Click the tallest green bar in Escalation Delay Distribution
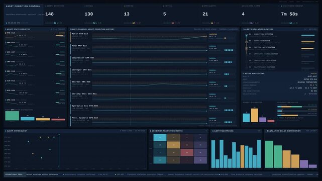This screenshot has height=181, width=322. (269, 154)
